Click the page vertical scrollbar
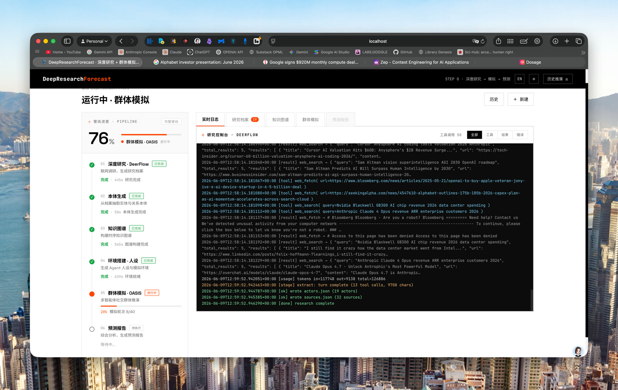 586,76
